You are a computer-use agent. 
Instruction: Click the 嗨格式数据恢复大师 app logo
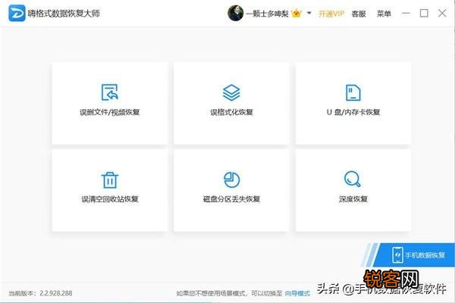point(17,14)
